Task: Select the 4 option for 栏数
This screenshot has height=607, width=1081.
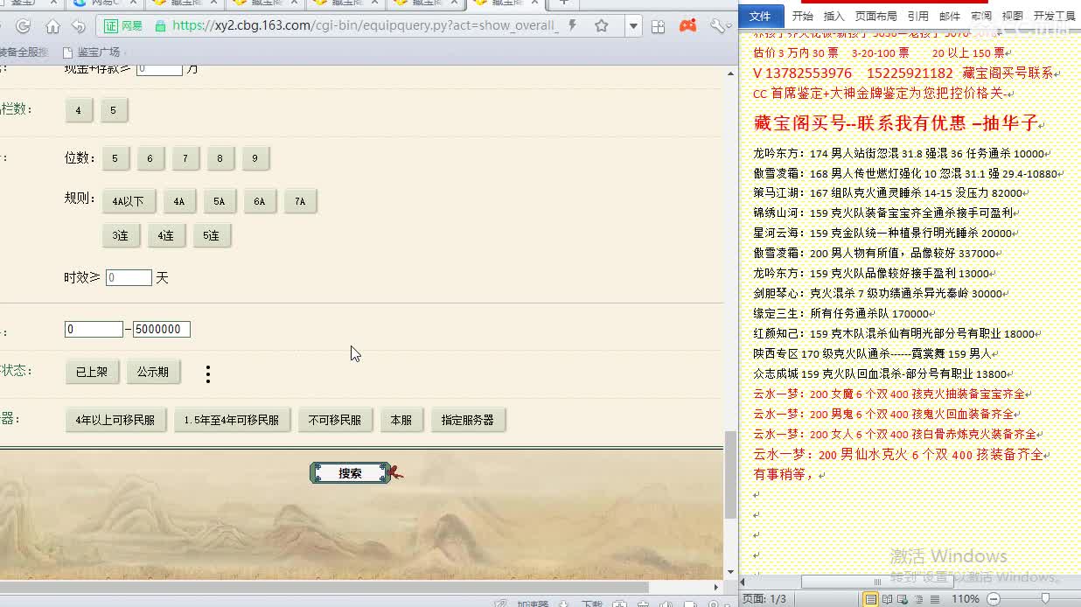Action: pyautogui.click(x=79, y=110)
